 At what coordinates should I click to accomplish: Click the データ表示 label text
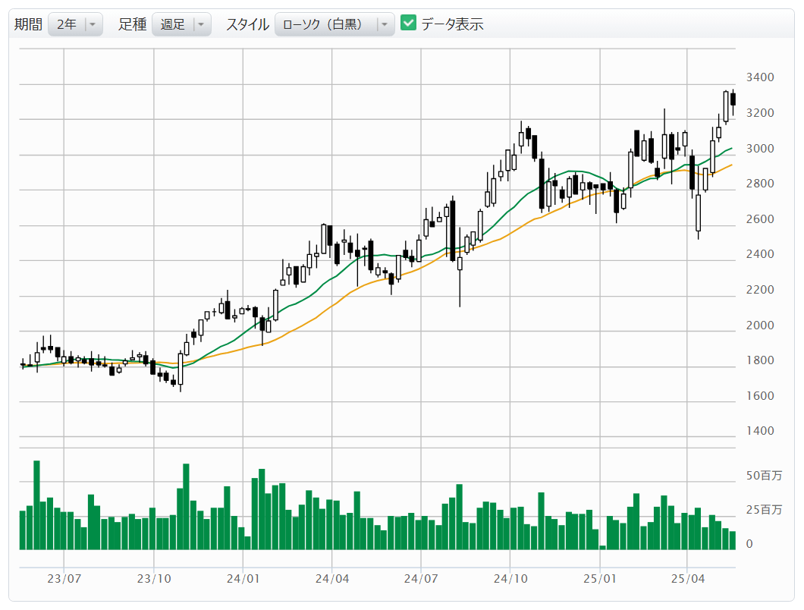tap(453, 24)
